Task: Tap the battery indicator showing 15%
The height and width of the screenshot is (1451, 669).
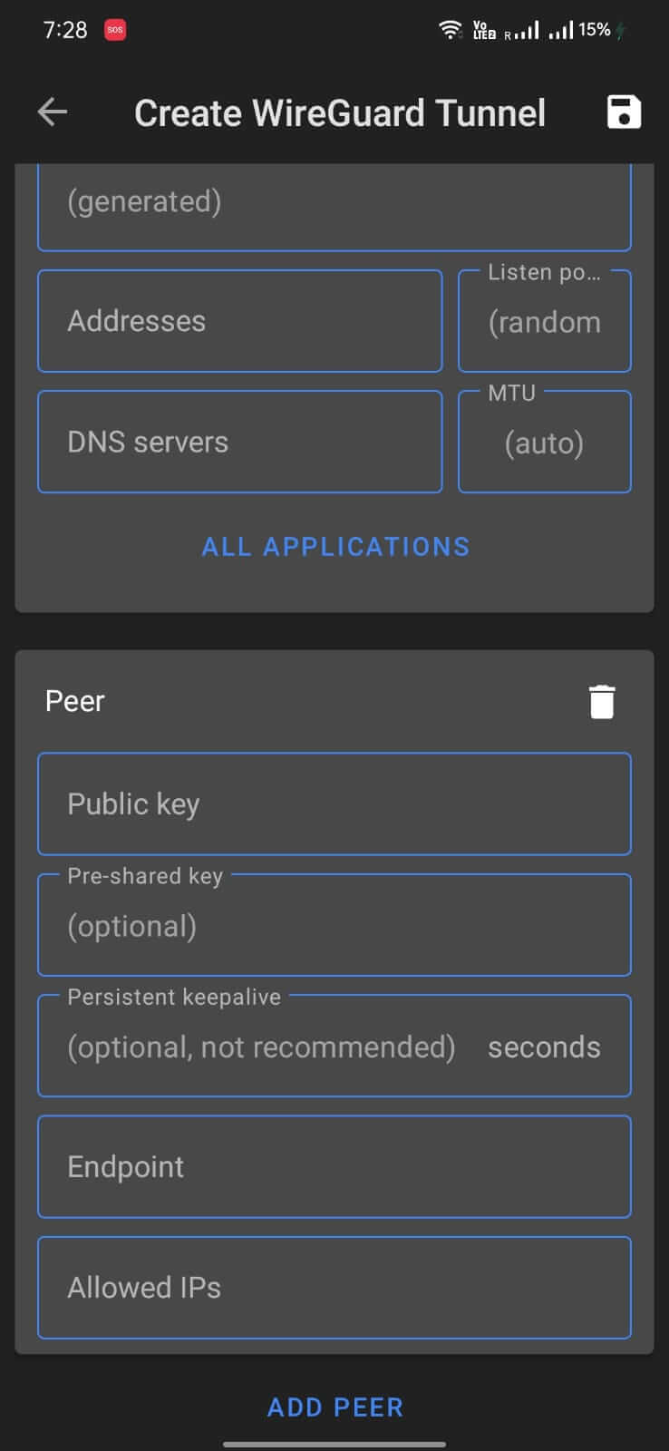Action: [x=594, y=29]
